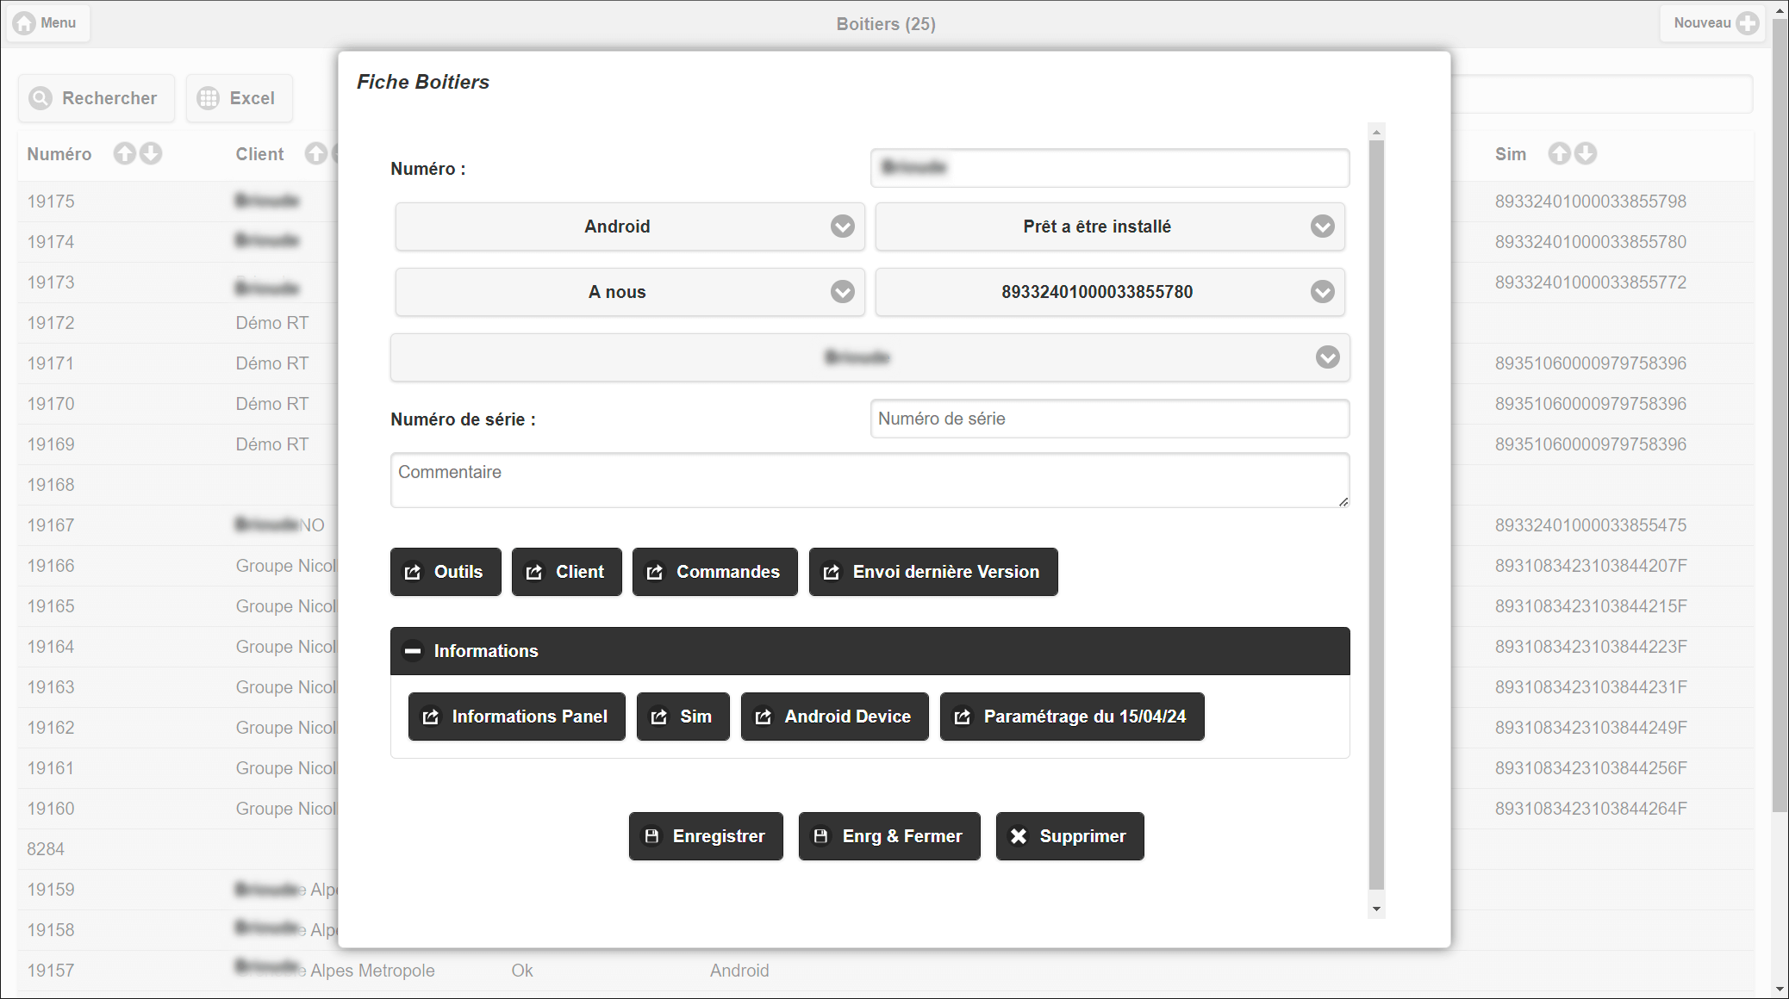Open the Android Device information button

click(x=834, y=717)
